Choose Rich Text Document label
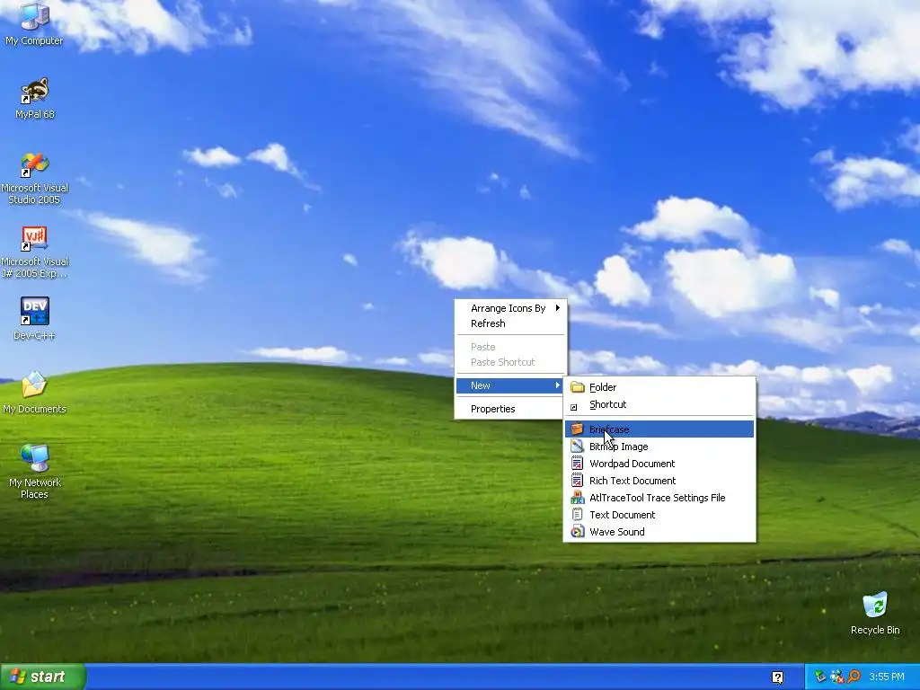 [632, 481]
